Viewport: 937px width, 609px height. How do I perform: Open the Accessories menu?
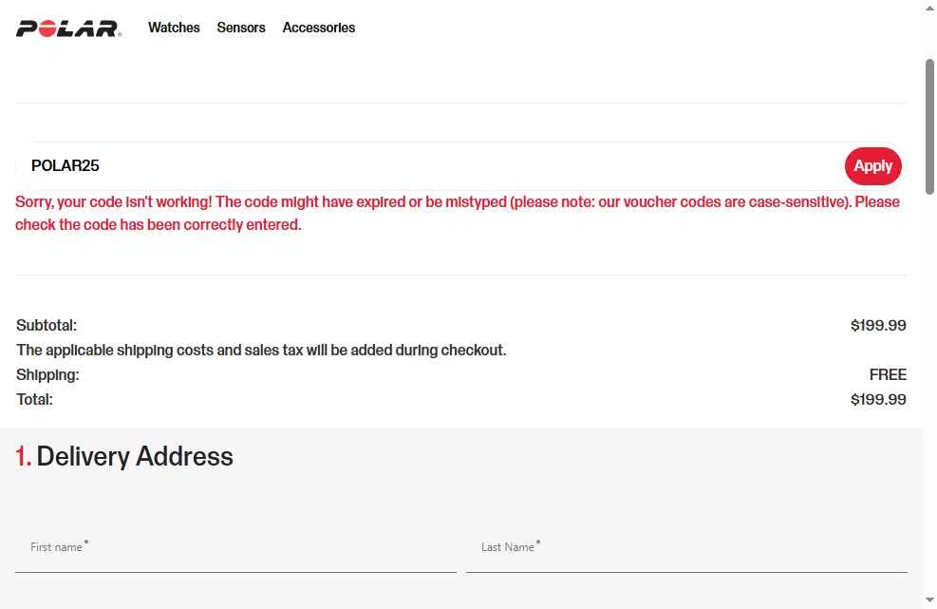point(319,28)
